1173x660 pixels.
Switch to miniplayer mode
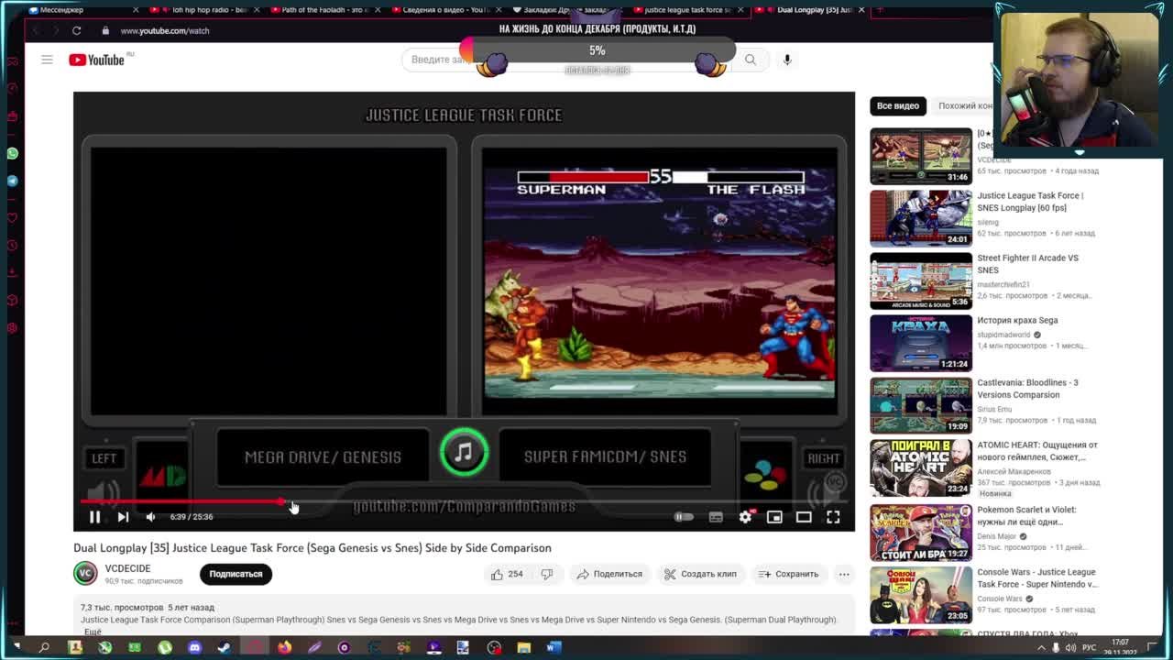774,517
